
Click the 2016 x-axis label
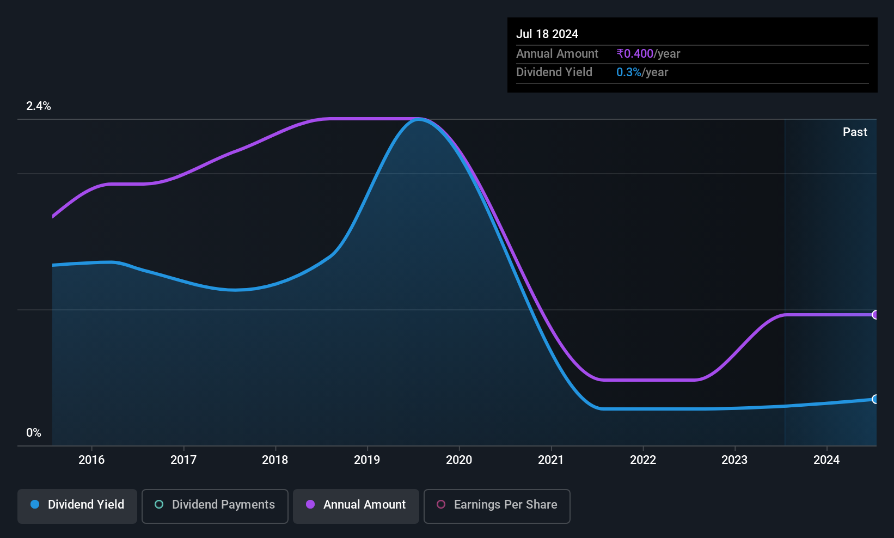coord(91,460)
